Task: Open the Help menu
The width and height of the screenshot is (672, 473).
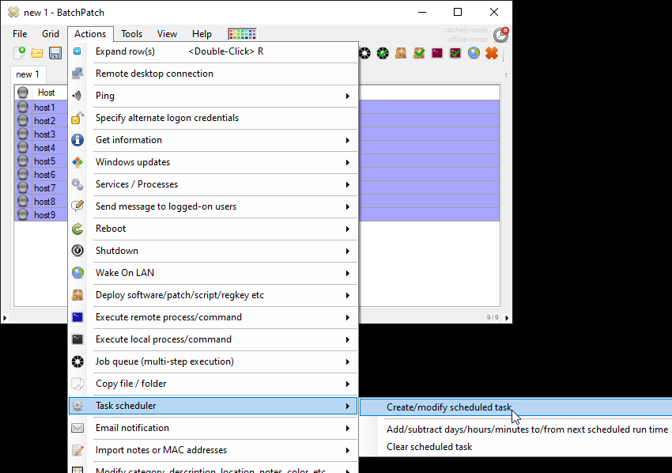Action: (202, 34)
